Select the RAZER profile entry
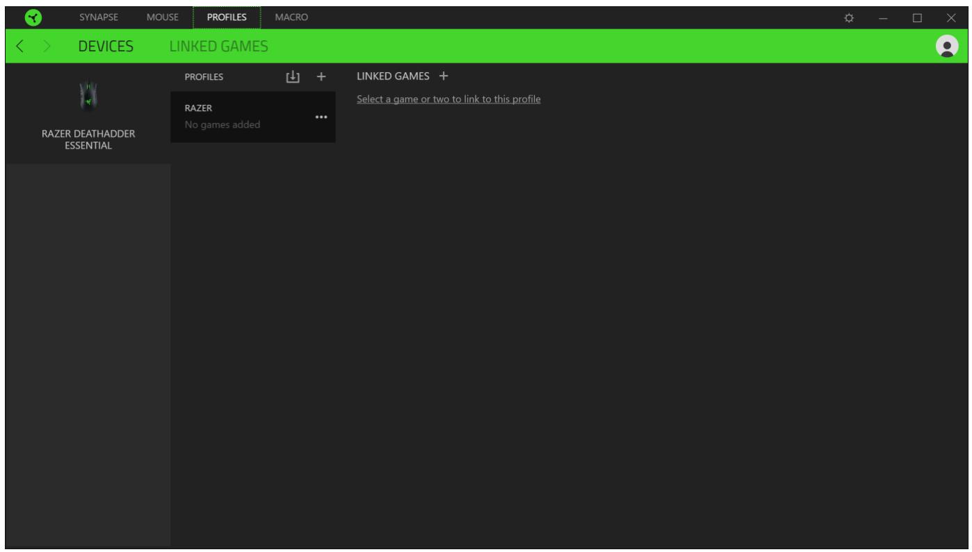The image size is (972, 552). 253,117
